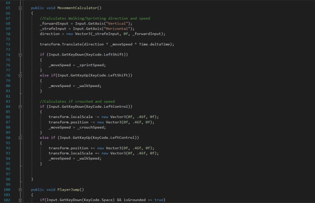
Task: Click line number 65 in the gutter
Action: pyautogui.click(x=8, y=8)
